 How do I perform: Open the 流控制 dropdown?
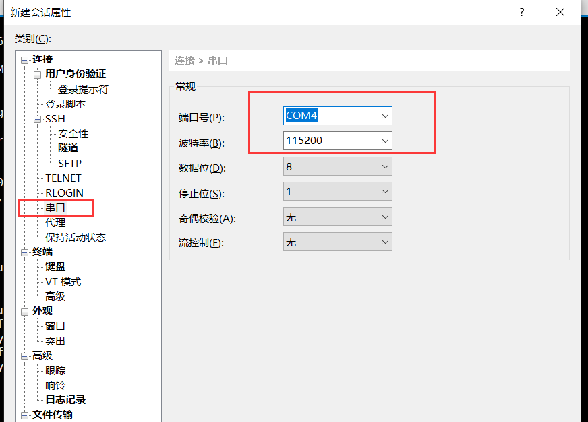point(385,242)
